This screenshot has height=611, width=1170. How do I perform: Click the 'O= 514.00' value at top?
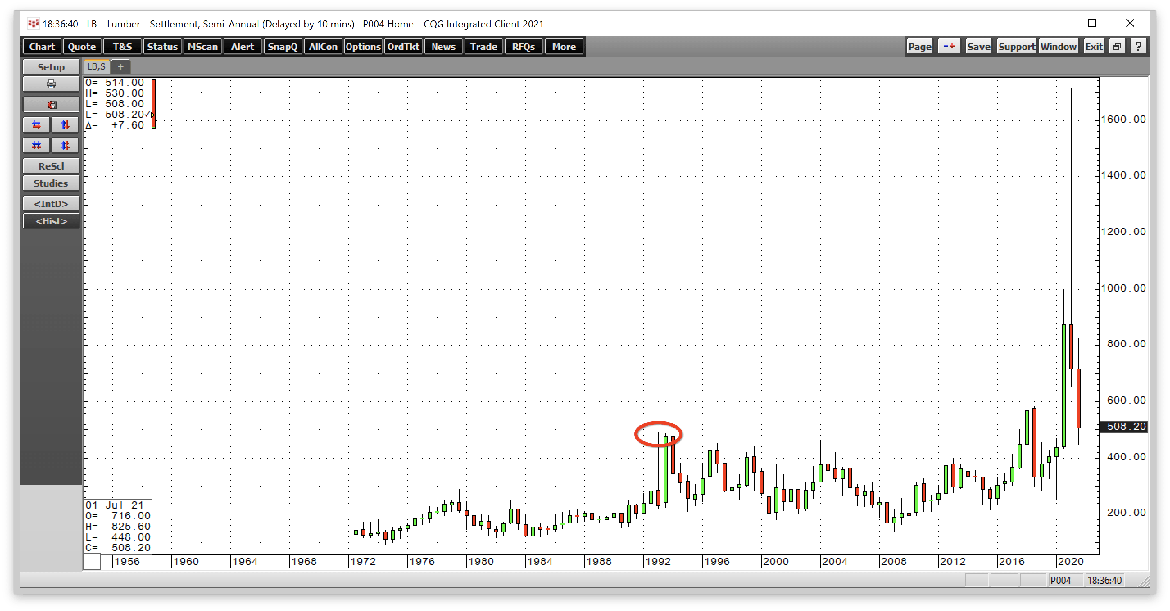(115, 83)
